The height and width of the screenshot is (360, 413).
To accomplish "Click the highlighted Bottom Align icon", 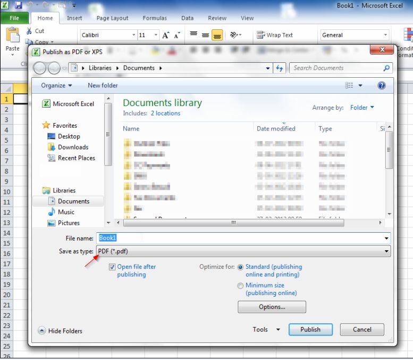I will [217, 35].
